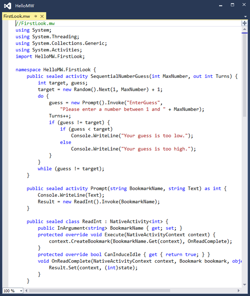Viewport: 250px width, 296px height.
Task: Click the //FirstLook.mw comment line
Action: [x=35, y=23]
